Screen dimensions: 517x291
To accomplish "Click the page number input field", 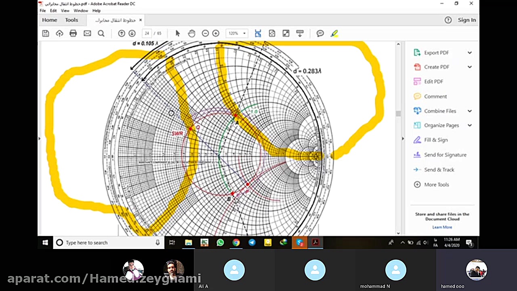I will [147, 34].
